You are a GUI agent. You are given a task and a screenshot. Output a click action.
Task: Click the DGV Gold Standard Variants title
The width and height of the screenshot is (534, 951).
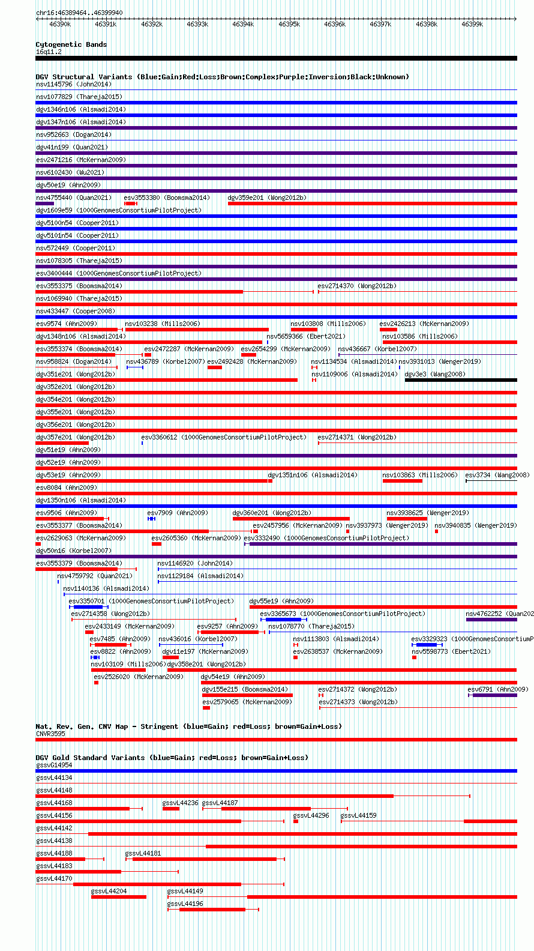coord(172,758)
